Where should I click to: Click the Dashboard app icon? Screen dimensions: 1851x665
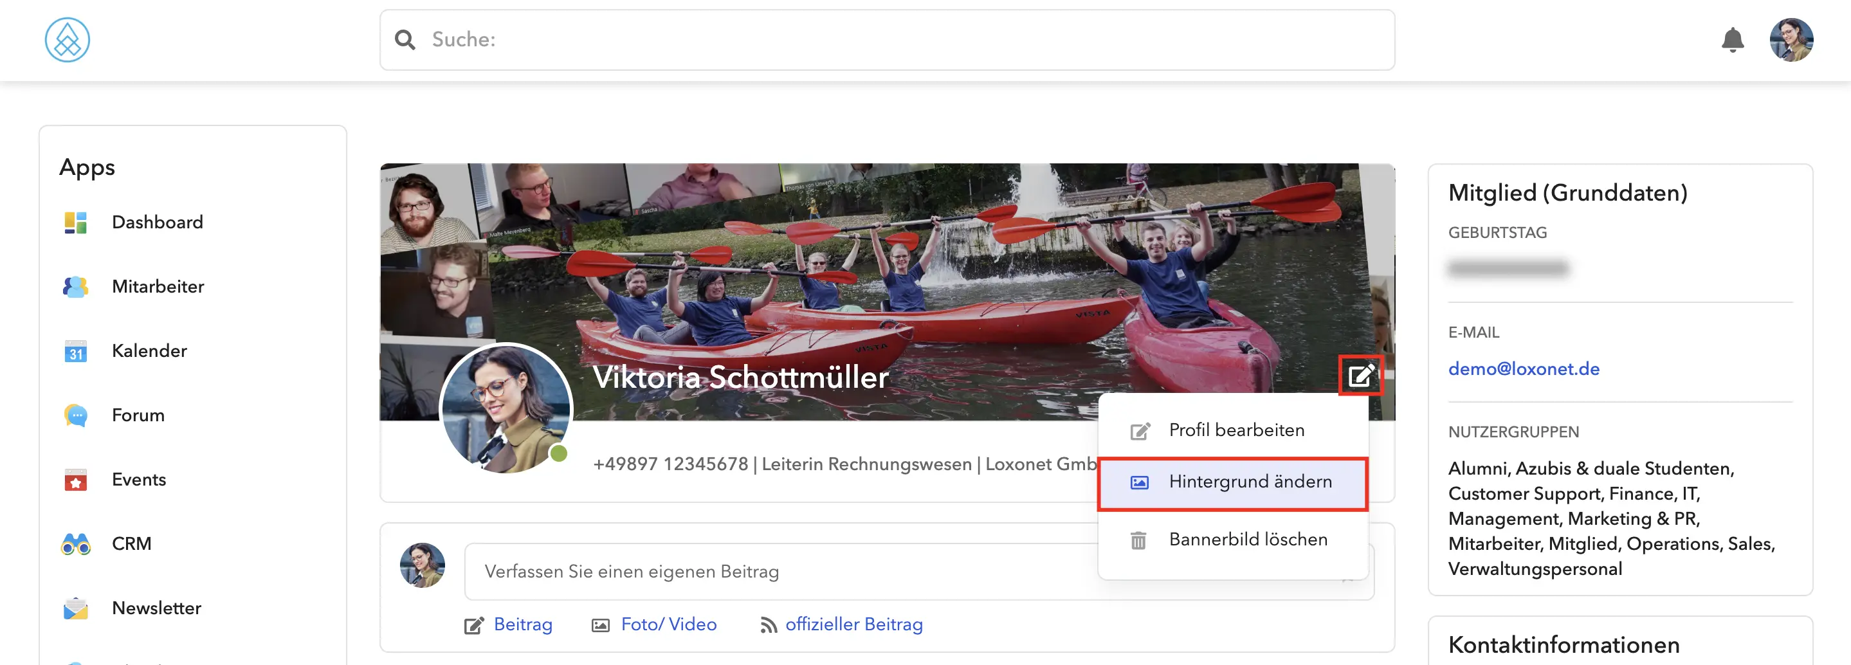[x=75, y=222]
